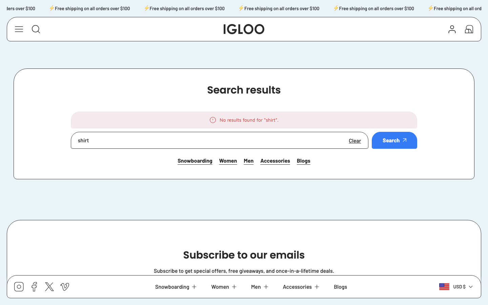Click the no results error alert icon
Screen dimensions: 488x305
(x=213, y=120)
